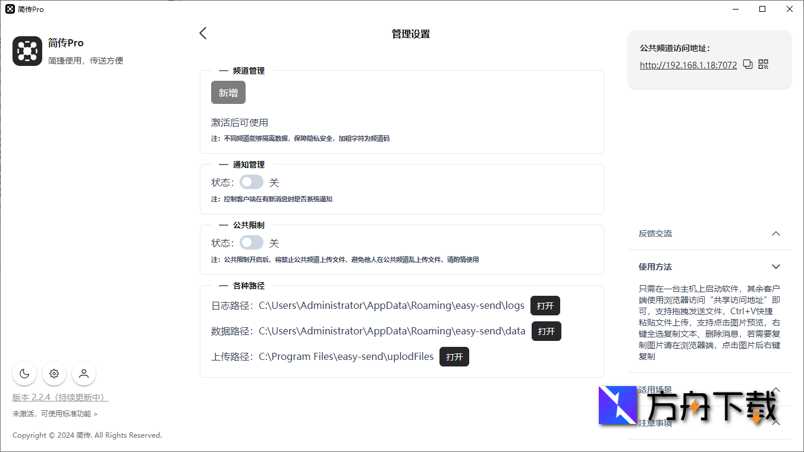Expand the 适用场景 section
This screenshot has height=452, width=804.
pos(775,390)
